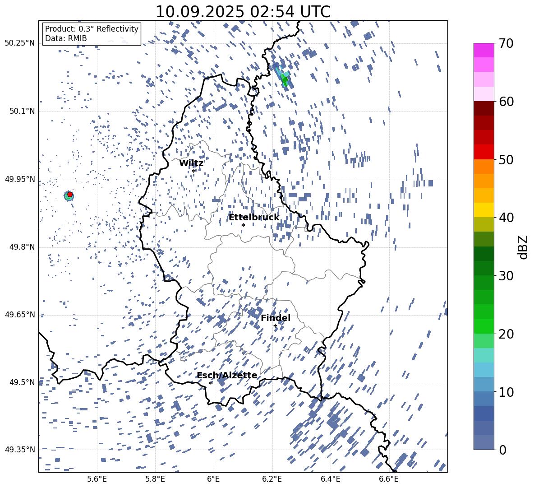
Task: Click the 40 value on the colorbar
Action: coord(506,218)
